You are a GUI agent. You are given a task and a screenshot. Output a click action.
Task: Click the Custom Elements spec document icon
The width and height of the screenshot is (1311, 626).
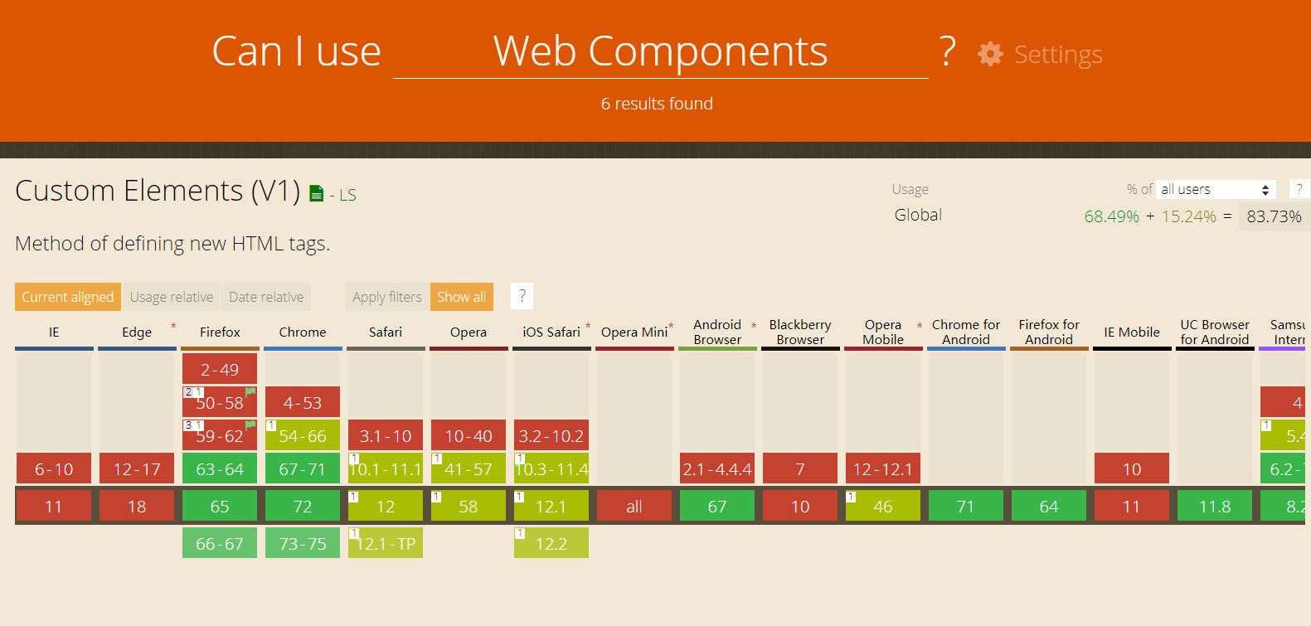pos(316,193)
